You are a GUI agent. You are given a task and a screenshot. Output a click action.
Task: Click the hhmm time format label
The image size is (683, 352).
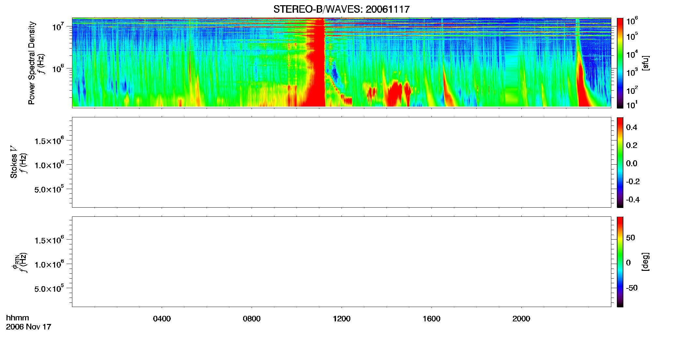(18, 318)
